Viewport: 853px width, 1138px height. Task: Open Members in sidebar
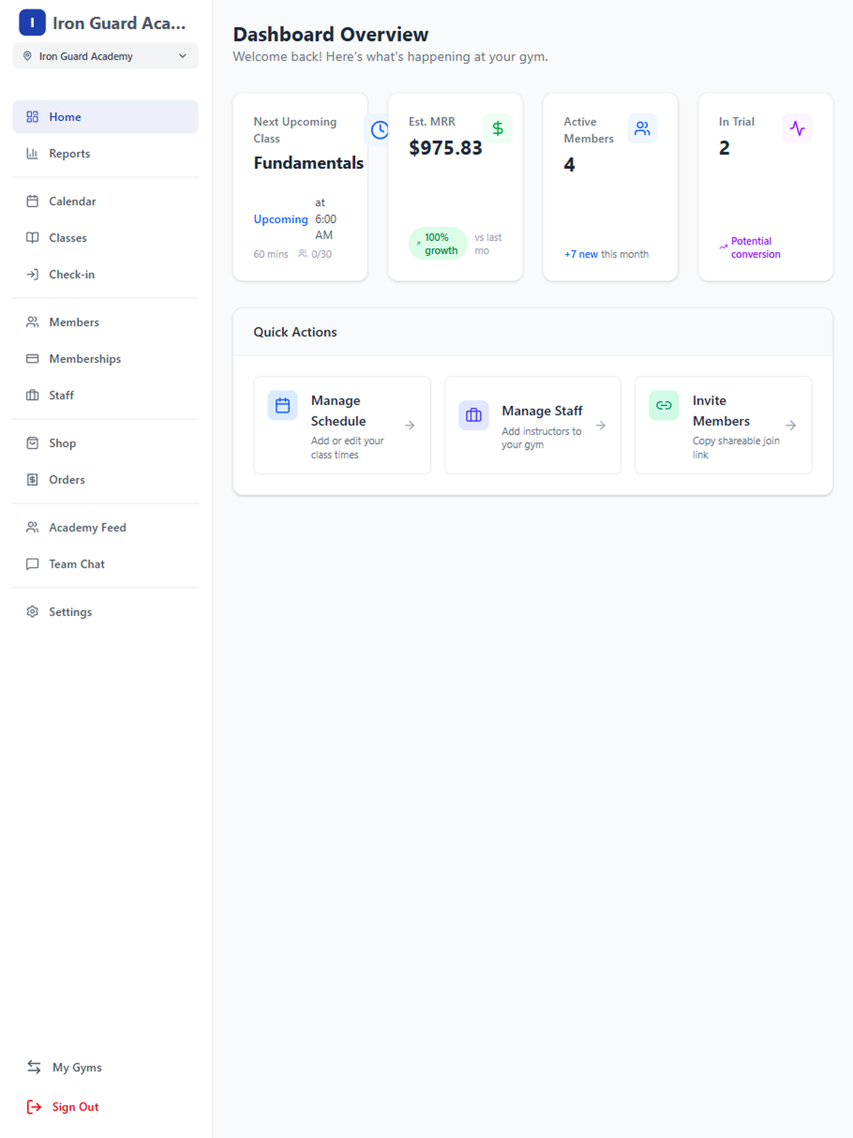(x=105, y=322)
